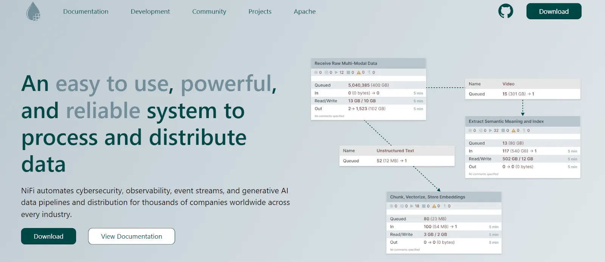Open the Projects menu

pos(260,11)
